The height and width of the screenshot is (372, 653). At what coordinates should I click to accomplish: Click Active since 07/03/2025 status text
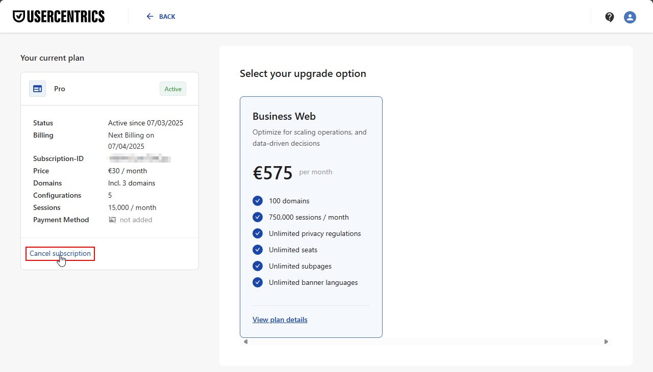[145, 123]
